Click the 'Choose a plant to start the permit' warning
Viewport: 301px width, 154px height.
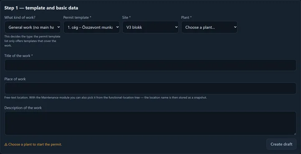coord(33,144)
